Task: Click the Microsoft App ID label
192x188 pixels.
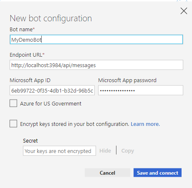Action: 30,80
